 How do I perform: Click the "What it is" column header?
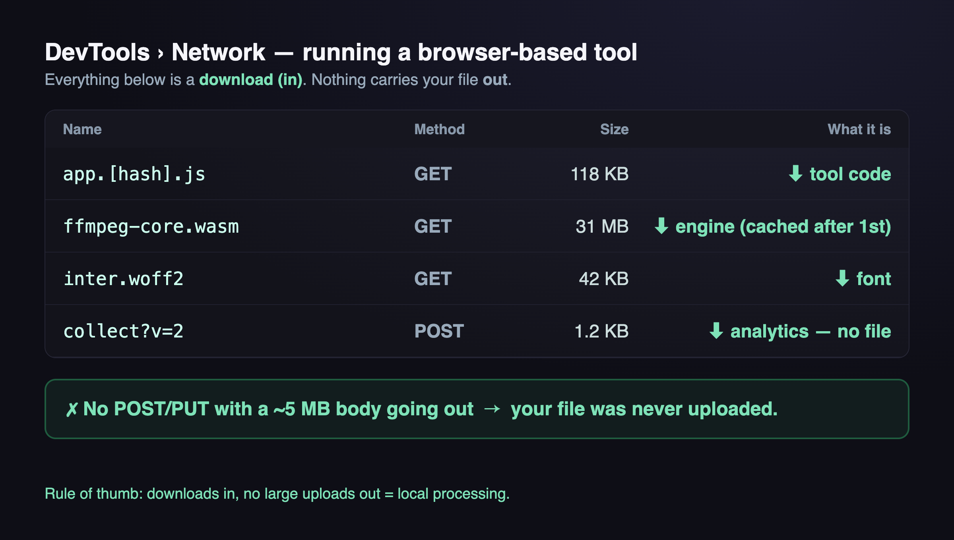coord(859,129)
